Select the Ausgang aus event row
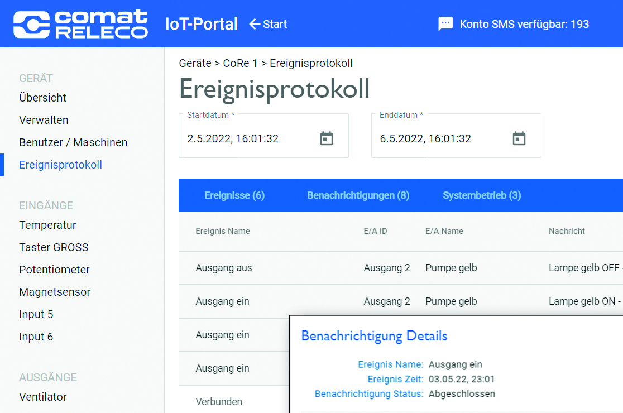The image size is (623, 413). [223, 268]
